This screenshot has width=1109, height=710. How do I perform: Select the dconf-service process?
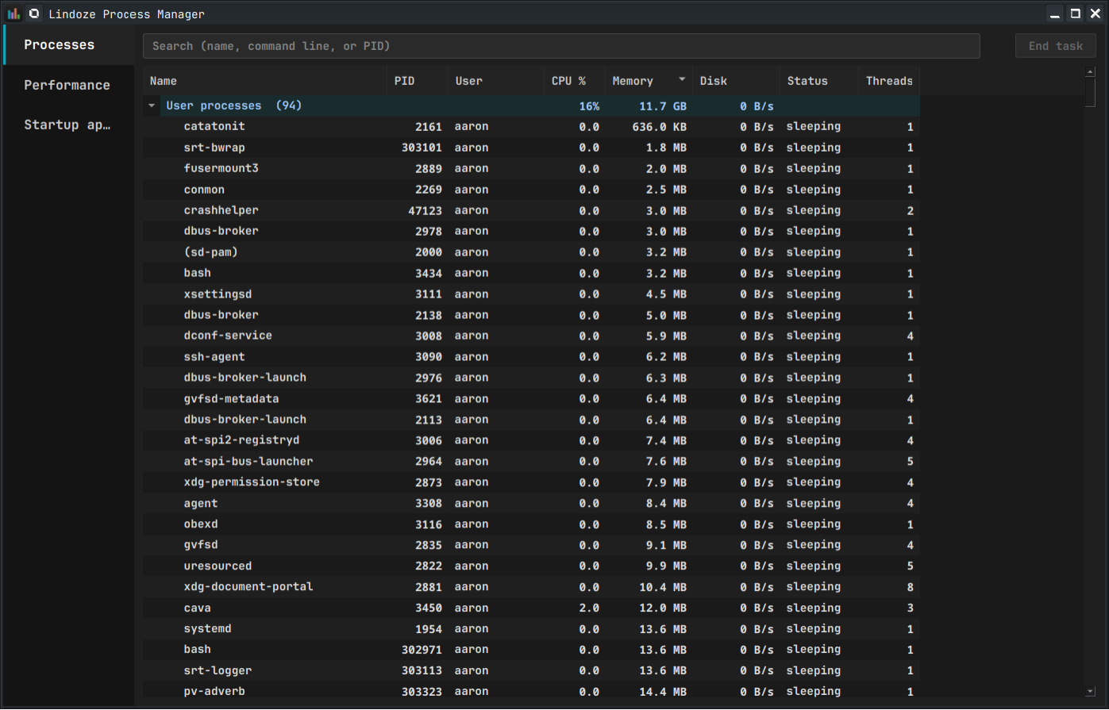click(x=531, y=336)
